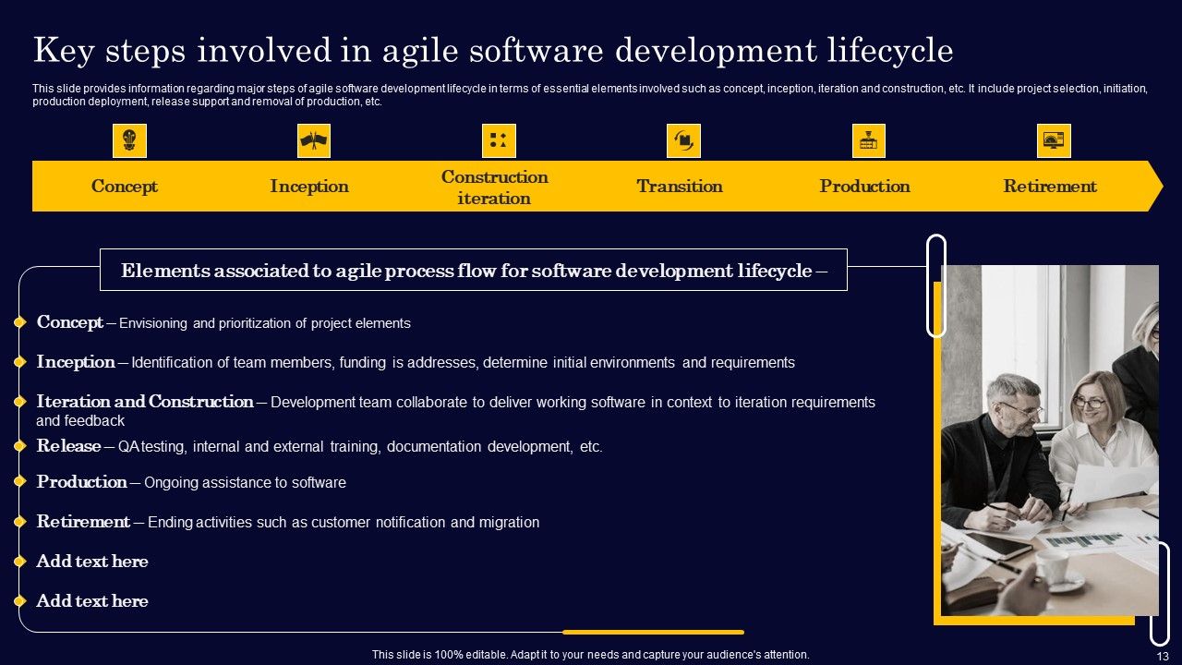Click the Retirement bullet about customer notification
The image size is (1182, 665).
coord(288,522)
